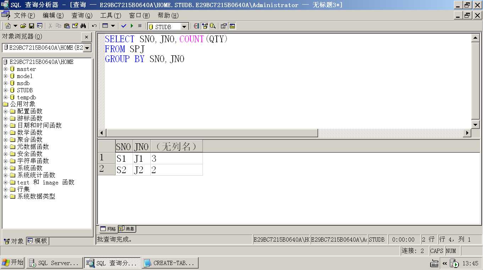Image resolution: width=483 pixels, height=270 pixels.
Task: Switch to the 对象 tab
Action: 14,241
